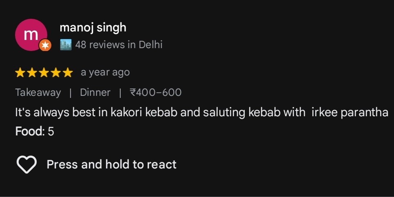Screen dimensions: 394x197
Task: Select the 'a year ago' timestamp
Action: (x=105, y=73)
